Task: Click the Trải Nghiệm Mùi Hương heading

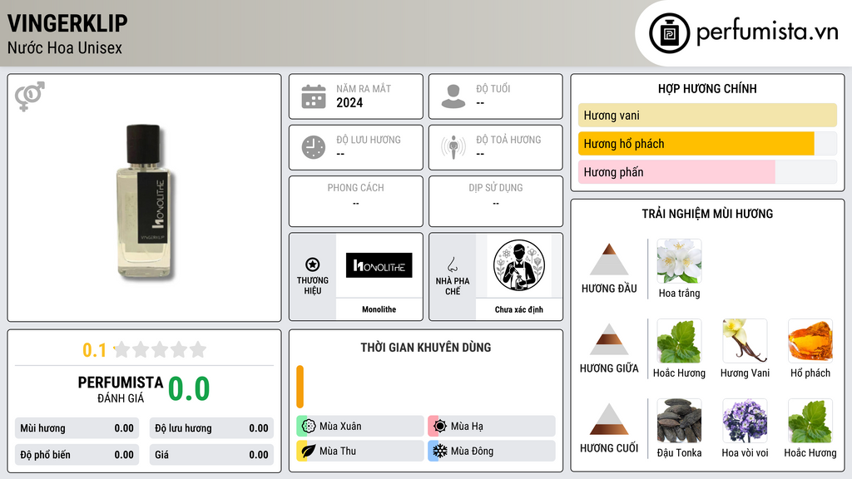Action: point(707,214)
